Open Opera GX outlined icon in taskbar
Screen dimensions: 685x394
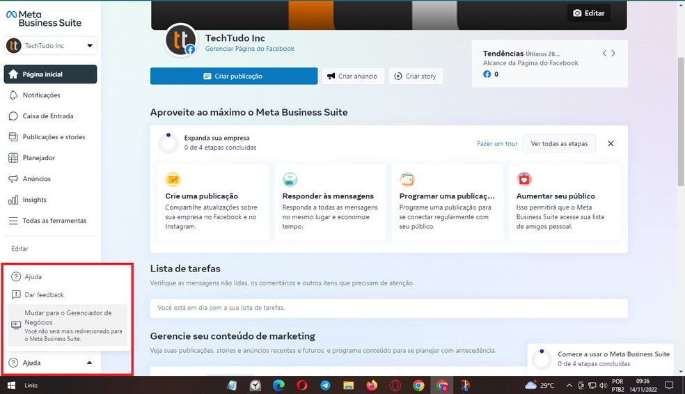pyautogui.click(x=395, y=385)
